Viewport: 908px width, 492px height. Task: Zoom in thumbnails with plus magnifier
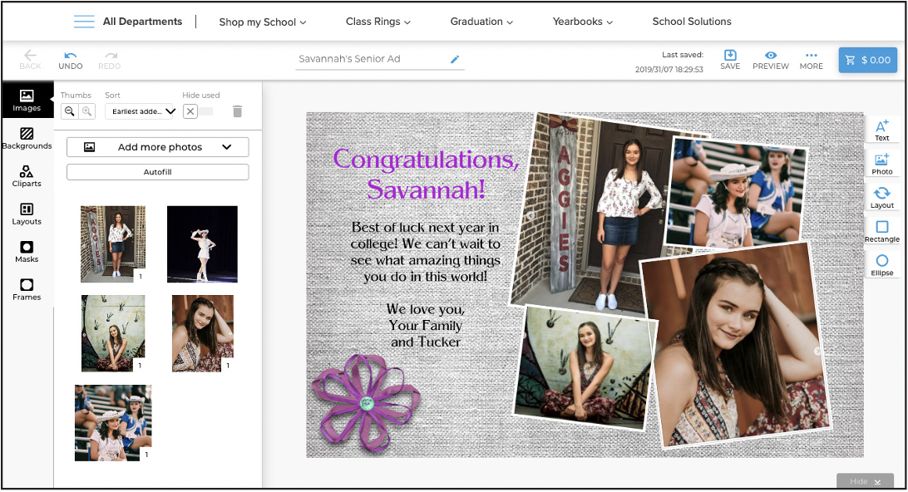(x=86, y=111)
